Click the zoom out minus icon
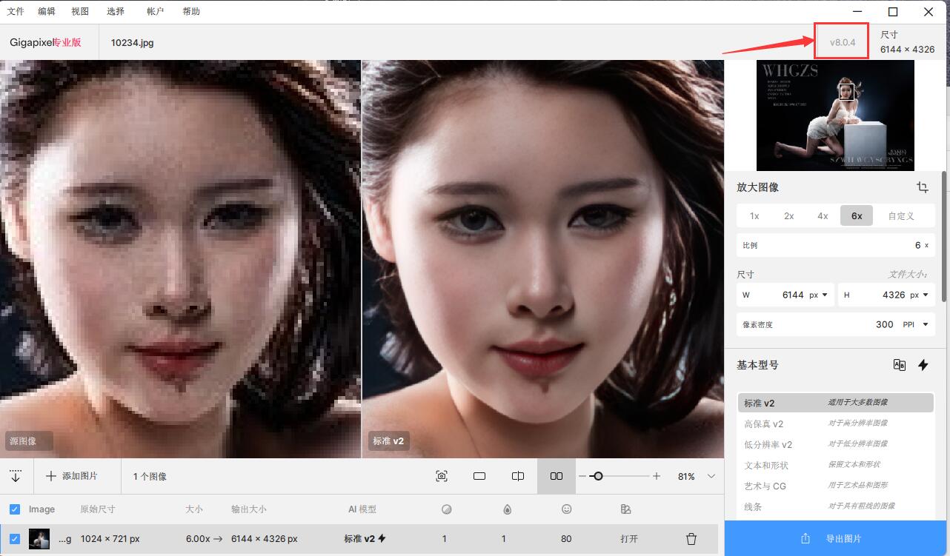This screenshot has height=556, width=950. point(582,476)
